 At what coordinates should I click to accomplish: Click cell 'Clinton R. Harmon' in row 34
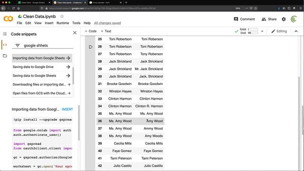149,106
